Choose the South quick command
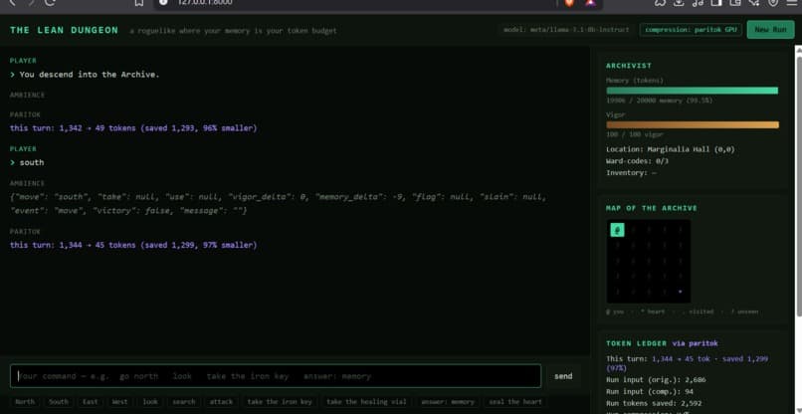Image resolution: width=802 pixels, height=414 pixels. 59,402
